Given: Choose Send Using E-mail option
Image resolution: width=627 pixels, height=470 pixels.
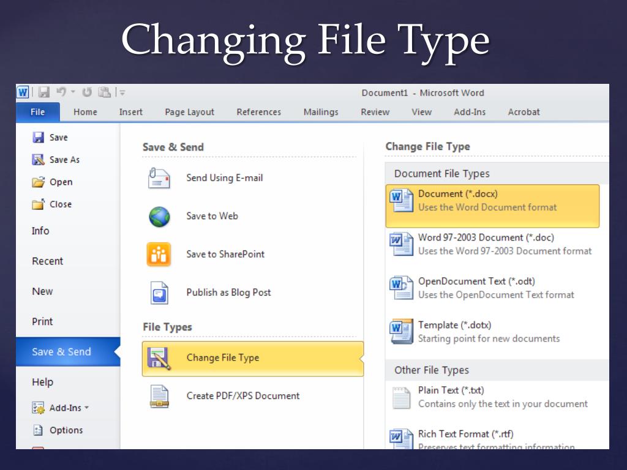Looking at the screenshot, I should coord(225,178).
